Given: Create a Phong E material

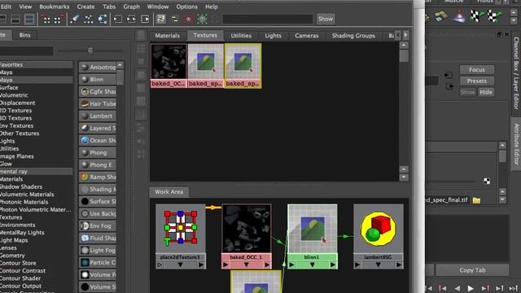Looking at the screenshot, I should [98, 164].
